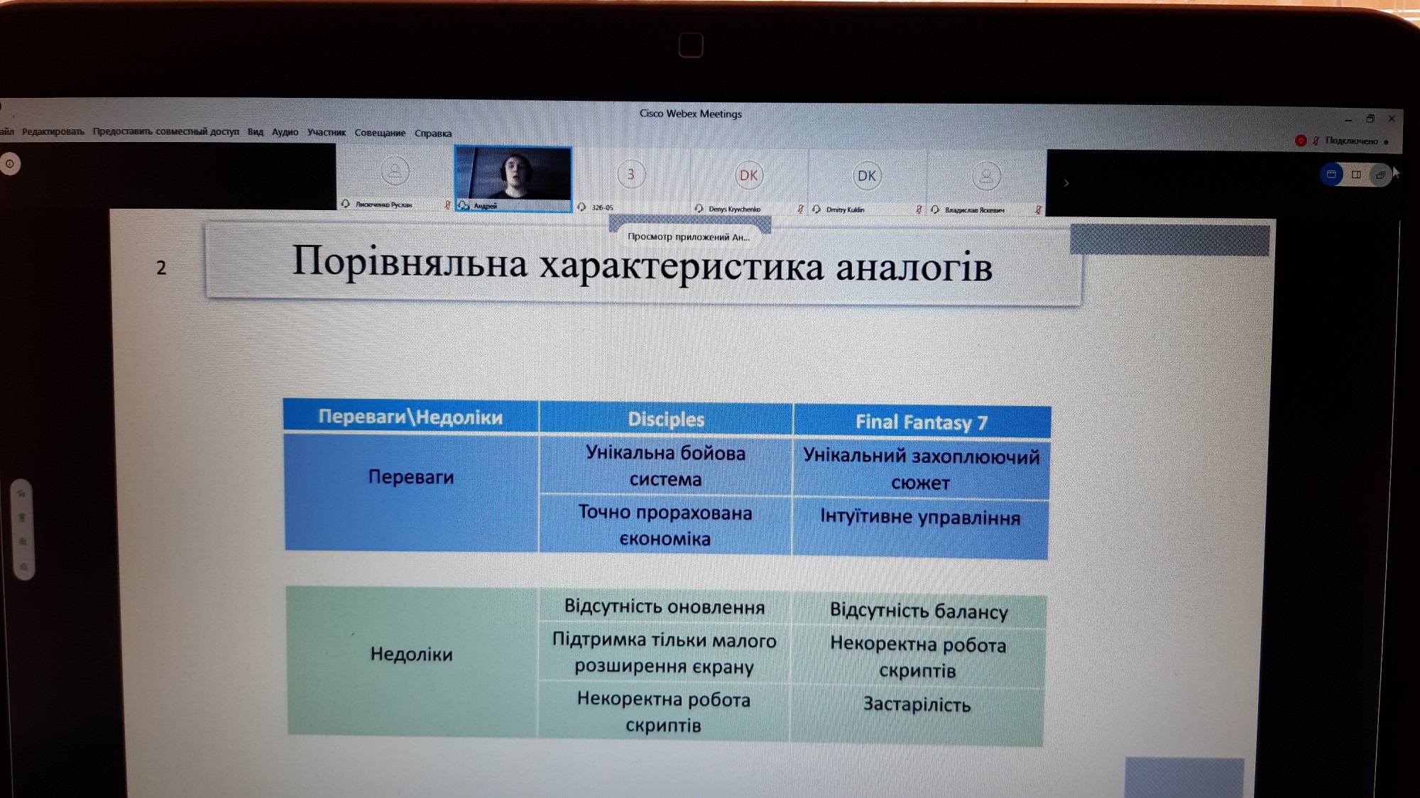Select Владислав Яскевич avatar

pos(986,176)
